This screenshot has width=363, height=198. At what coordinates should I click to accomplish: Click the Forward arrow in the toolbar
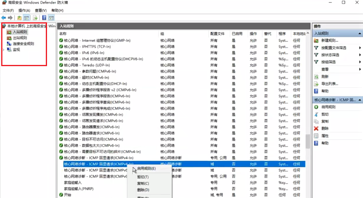pyautogui.click(x=10, y=18)
